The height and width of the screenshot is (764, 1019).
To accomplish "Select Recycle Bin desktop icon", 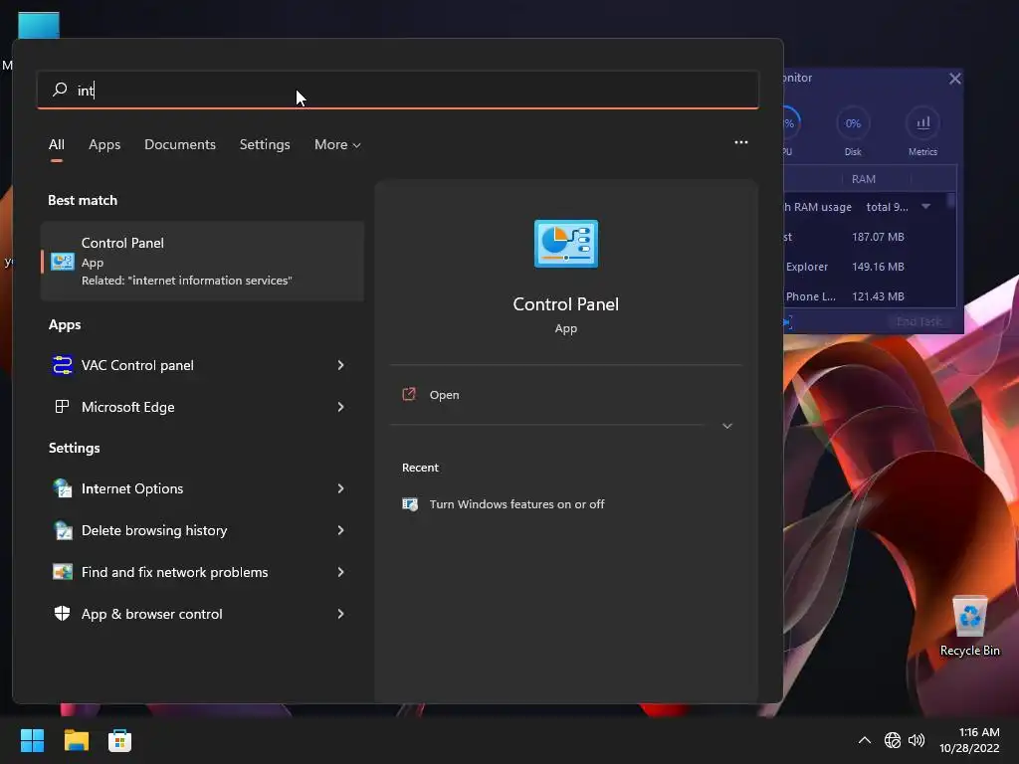I will coord(969,625).
